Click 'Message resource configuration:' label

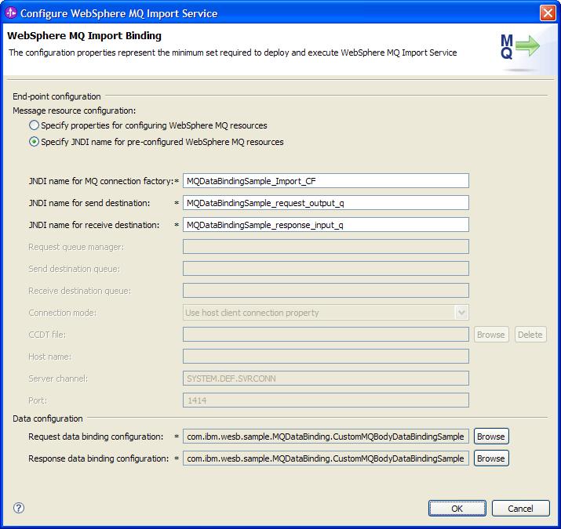point(74,111)
